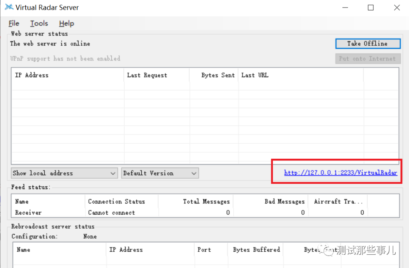Click 'The web server is online' status text
Image resolution: width=409 pixels, height=268 pixels.
pyautogui.click(x=50, y=43)
